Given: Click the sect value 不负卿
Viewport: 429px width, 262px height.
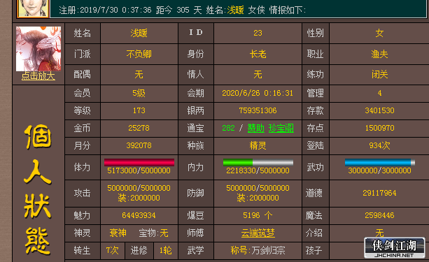Looking at the screenshot, I should tap(139, 54).
